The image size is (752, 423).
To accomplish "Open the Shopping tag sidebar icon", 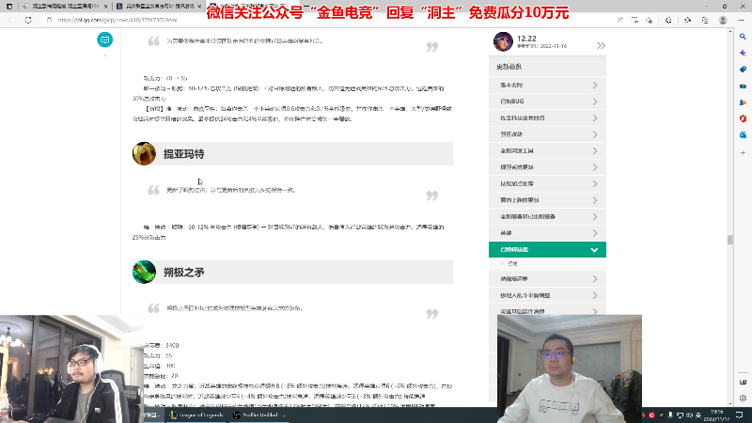I will click(x=743, y=70).
